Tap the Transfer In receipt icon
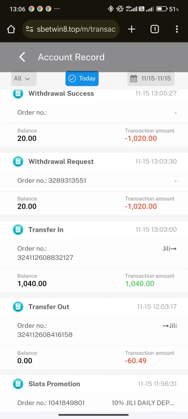Image resolution: width=188 pixels, height=419 pixels. [18, 230]
